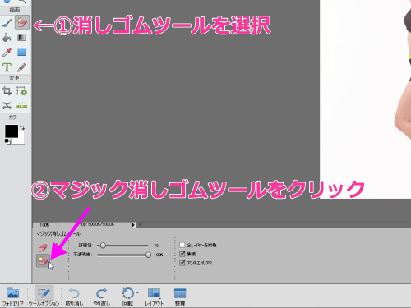Choose Magic Eraser in tool options
Screen dimensions: 411x308
pos(43,260)
